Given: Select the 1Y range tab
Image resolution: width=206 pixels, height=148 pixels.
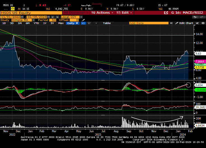Looking at the screenshot, I should [x=45, y=23].
